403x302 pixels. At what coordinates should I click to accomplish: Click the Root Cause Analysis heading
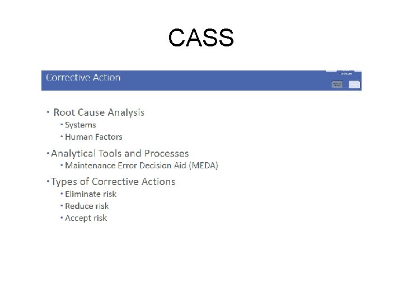tap(99, 112)
